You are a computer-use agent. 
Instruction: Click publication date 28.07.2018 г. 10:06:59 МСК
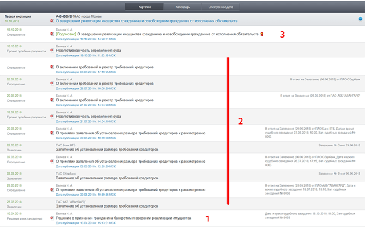point(86,88)
